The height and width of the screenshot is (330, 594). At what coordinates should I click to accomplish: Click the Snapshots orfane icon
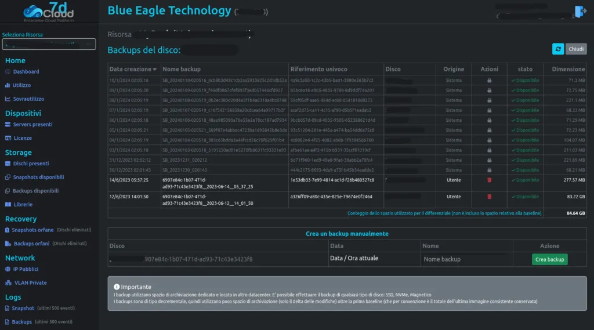[7, 230]
